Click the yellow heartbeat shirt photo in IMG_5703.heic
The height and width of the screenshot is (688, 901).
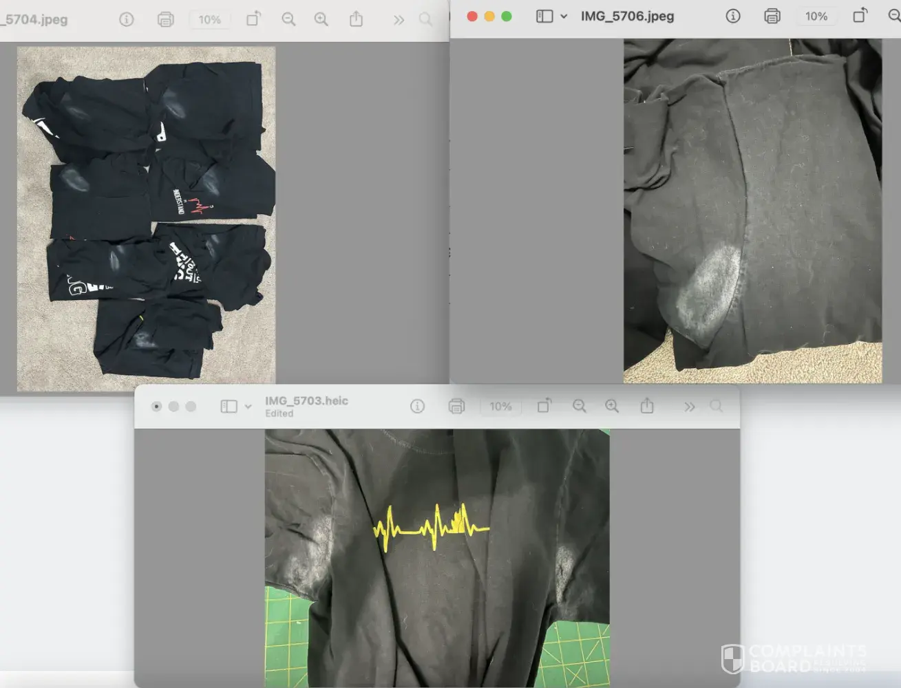(437, 558)
